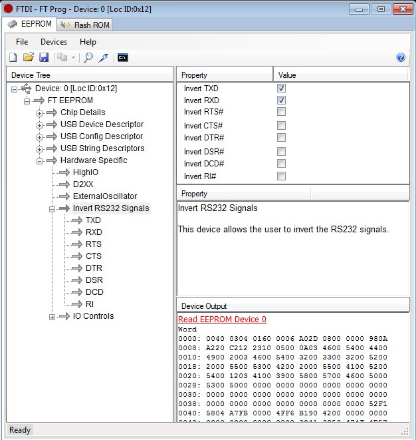Collapse the FT EEPROM node

27,101
